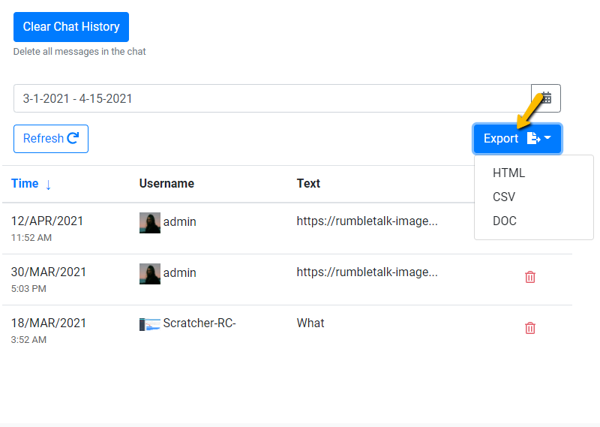Select the Scratcher-RC- username

[x=199, y=323]
